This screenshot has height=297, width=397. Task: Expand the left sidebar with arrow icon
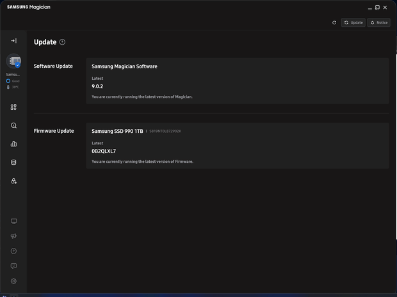[x=13, y=41]
